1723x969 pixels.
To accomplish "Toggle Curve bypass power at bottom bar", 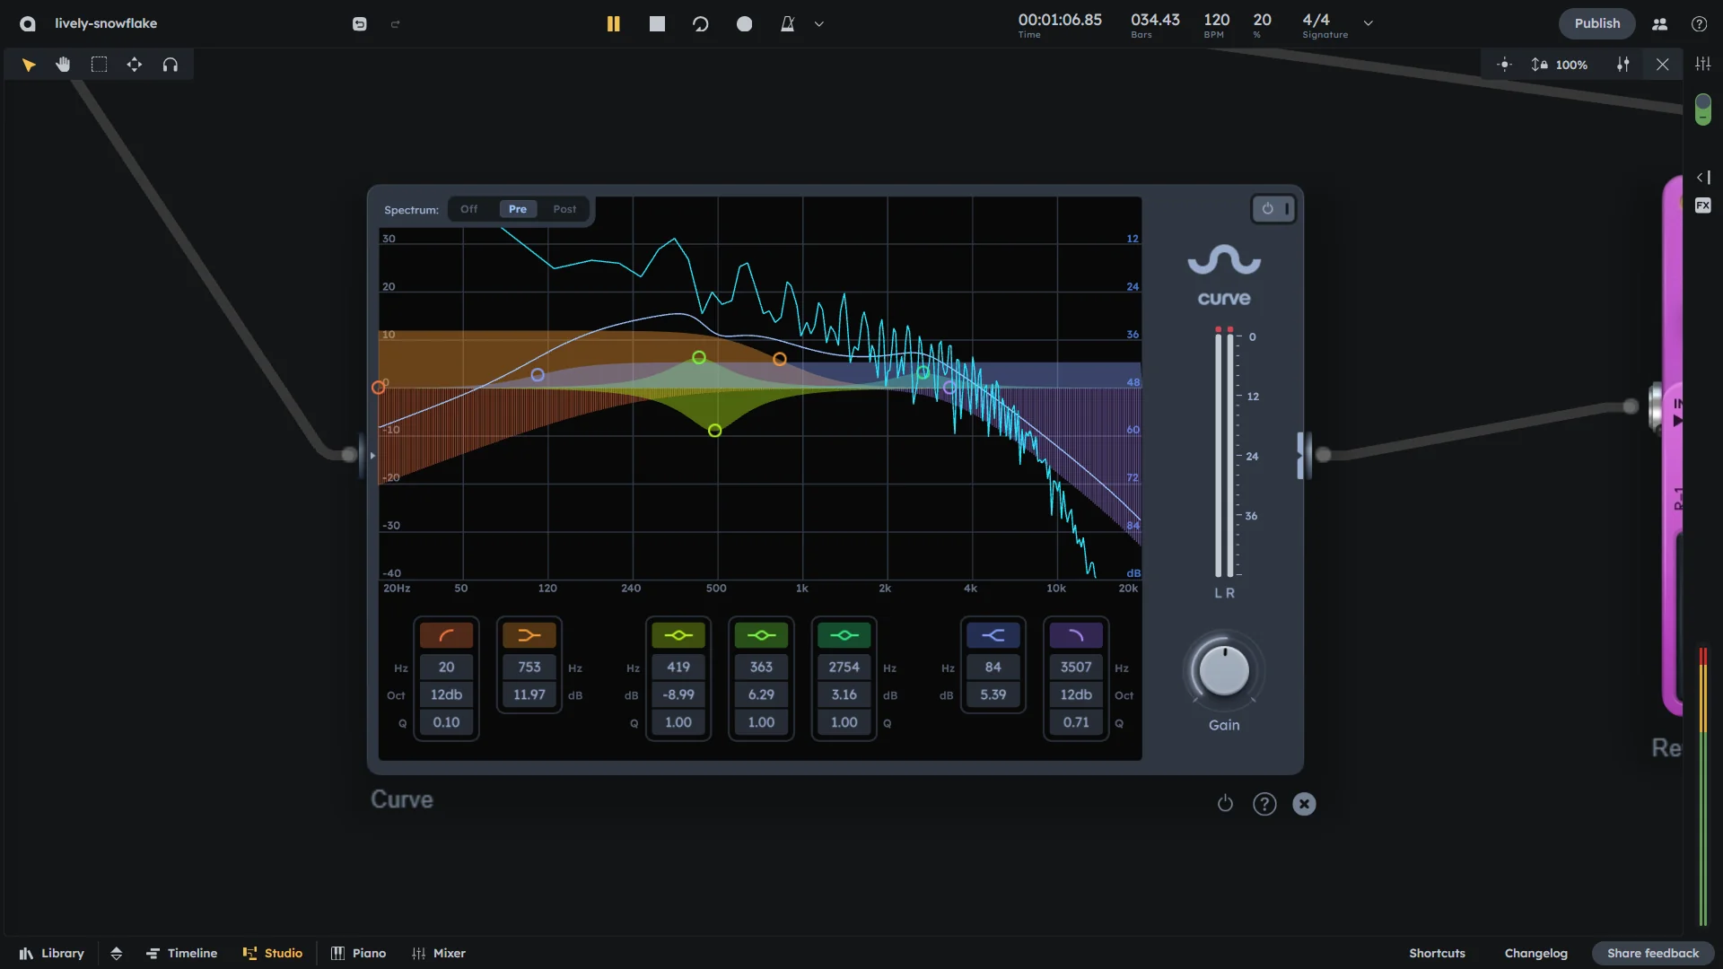I will (1225, 803).
